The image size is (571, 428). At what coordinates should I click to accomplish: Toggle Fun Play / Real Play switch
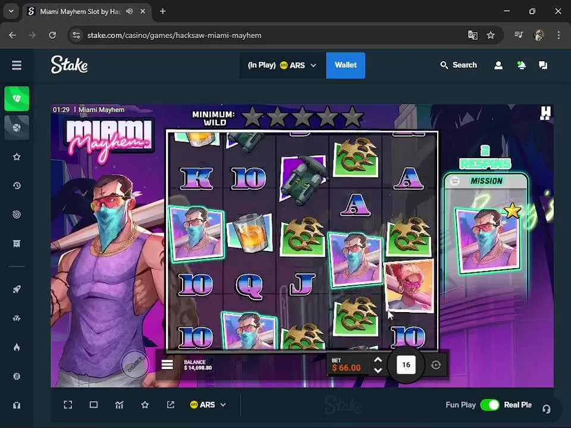pyautogui.click(x=490, y=405)
